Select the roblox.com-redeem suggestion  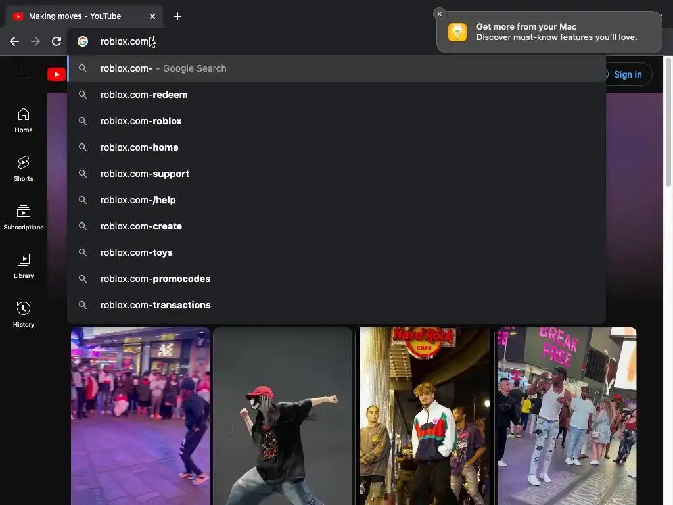coord(336,95)
